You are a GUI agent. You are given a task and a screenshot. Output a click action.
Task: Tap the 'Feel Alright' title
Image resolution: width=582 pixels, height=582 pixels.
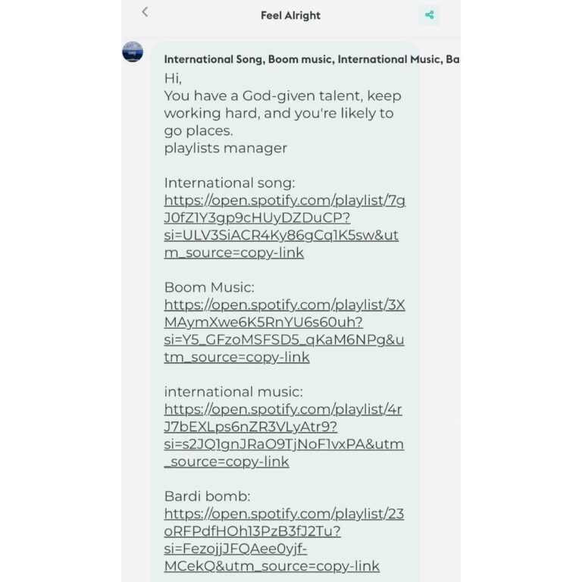click(x=291, y=16)
